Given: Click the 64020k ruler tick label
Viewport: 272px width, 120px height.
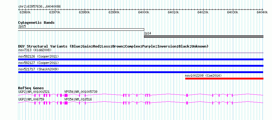Looking at the screenshot, I should coord(203,12).
